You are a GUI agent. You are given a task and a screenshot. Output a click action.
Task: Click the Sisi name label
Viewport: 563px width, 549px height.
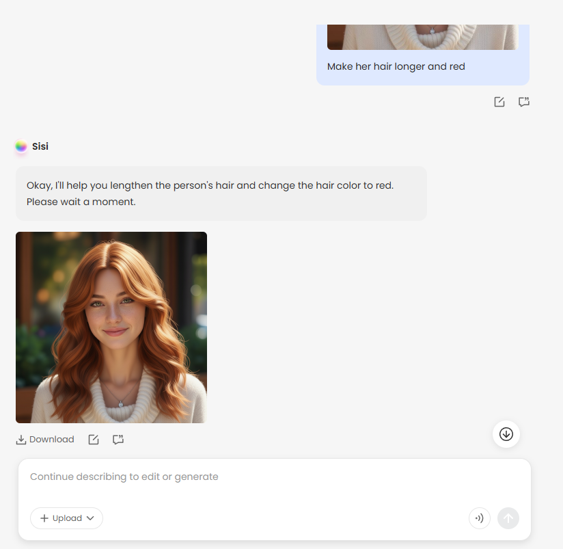pos(40,146)
